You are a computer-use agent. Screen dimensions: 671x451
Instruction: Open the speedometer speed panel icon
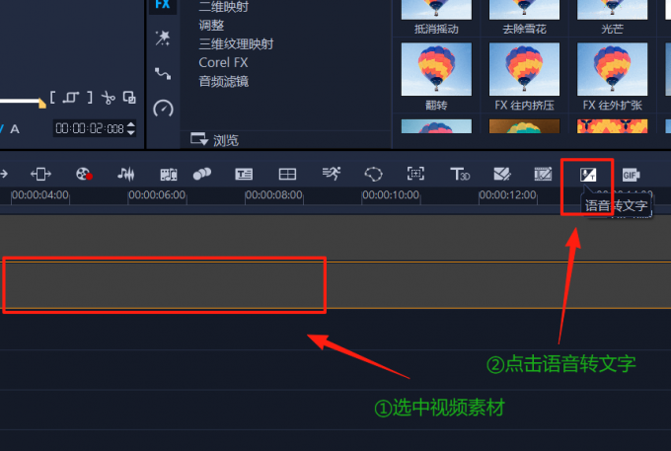163,109
